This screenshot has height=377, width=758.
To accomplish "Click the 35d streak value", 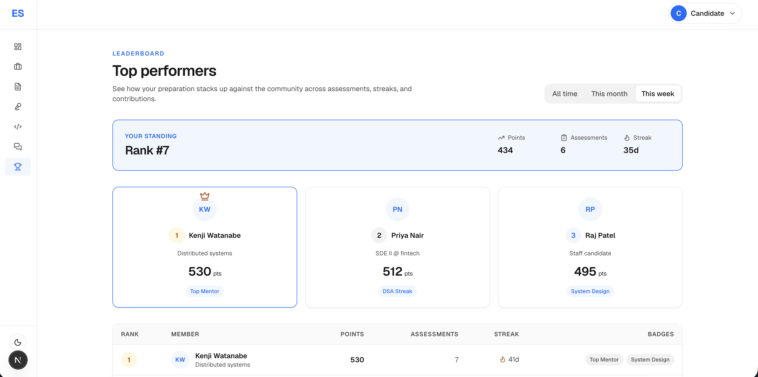I will click(x=631, y=150).
